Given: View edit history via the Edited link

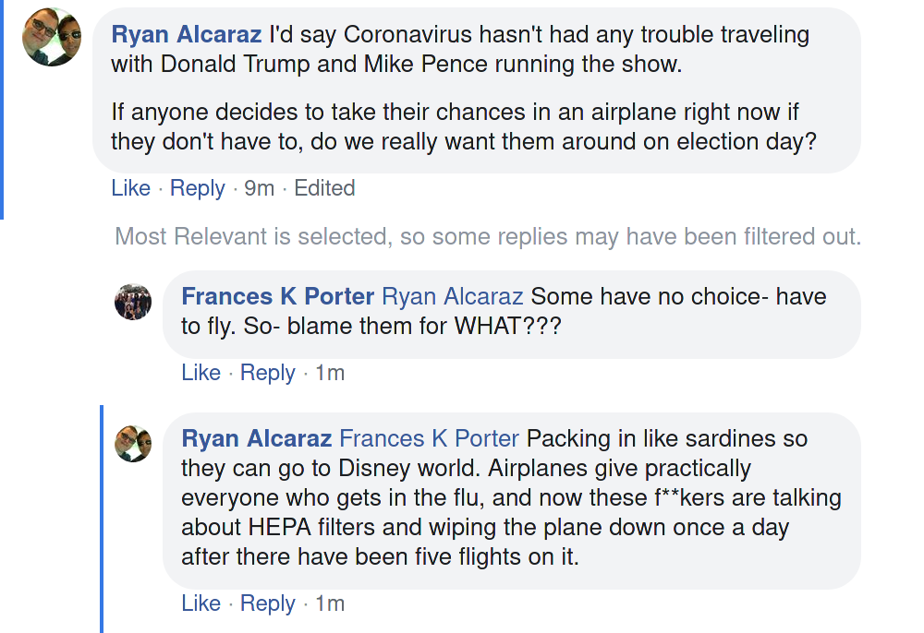Looking at the screenshot, I should pos(324,188).
